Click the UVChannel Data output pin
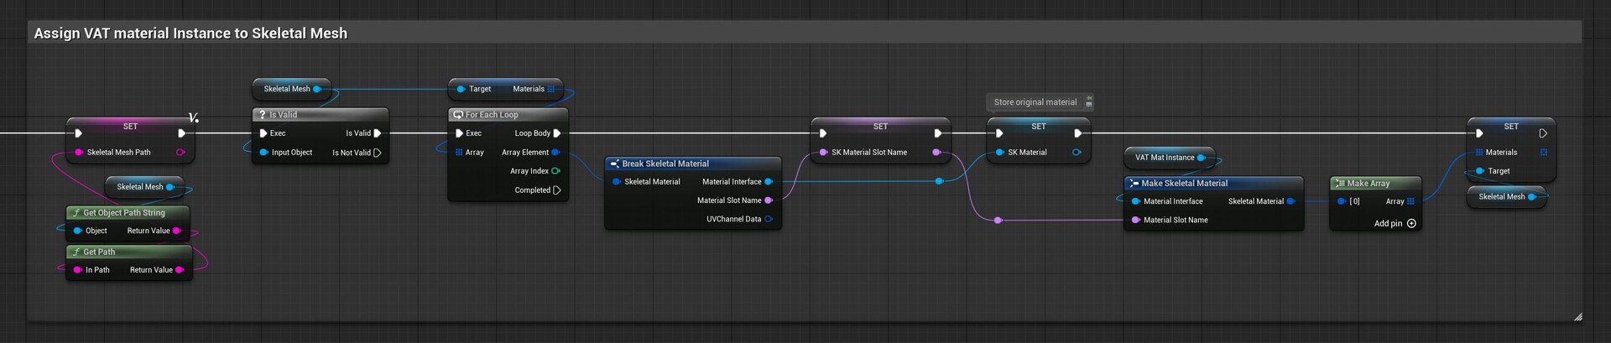Screen dimensions: 1611x343 click(769, 220)
